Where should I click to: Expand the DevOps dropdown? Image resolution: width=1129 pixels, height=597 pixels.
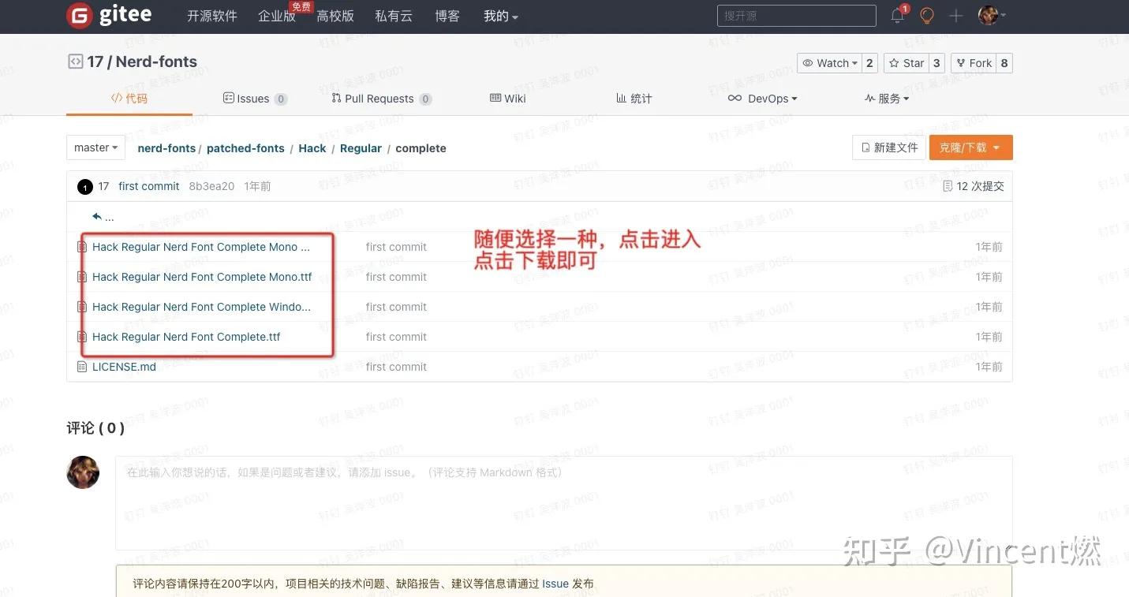tap(762, 99)
